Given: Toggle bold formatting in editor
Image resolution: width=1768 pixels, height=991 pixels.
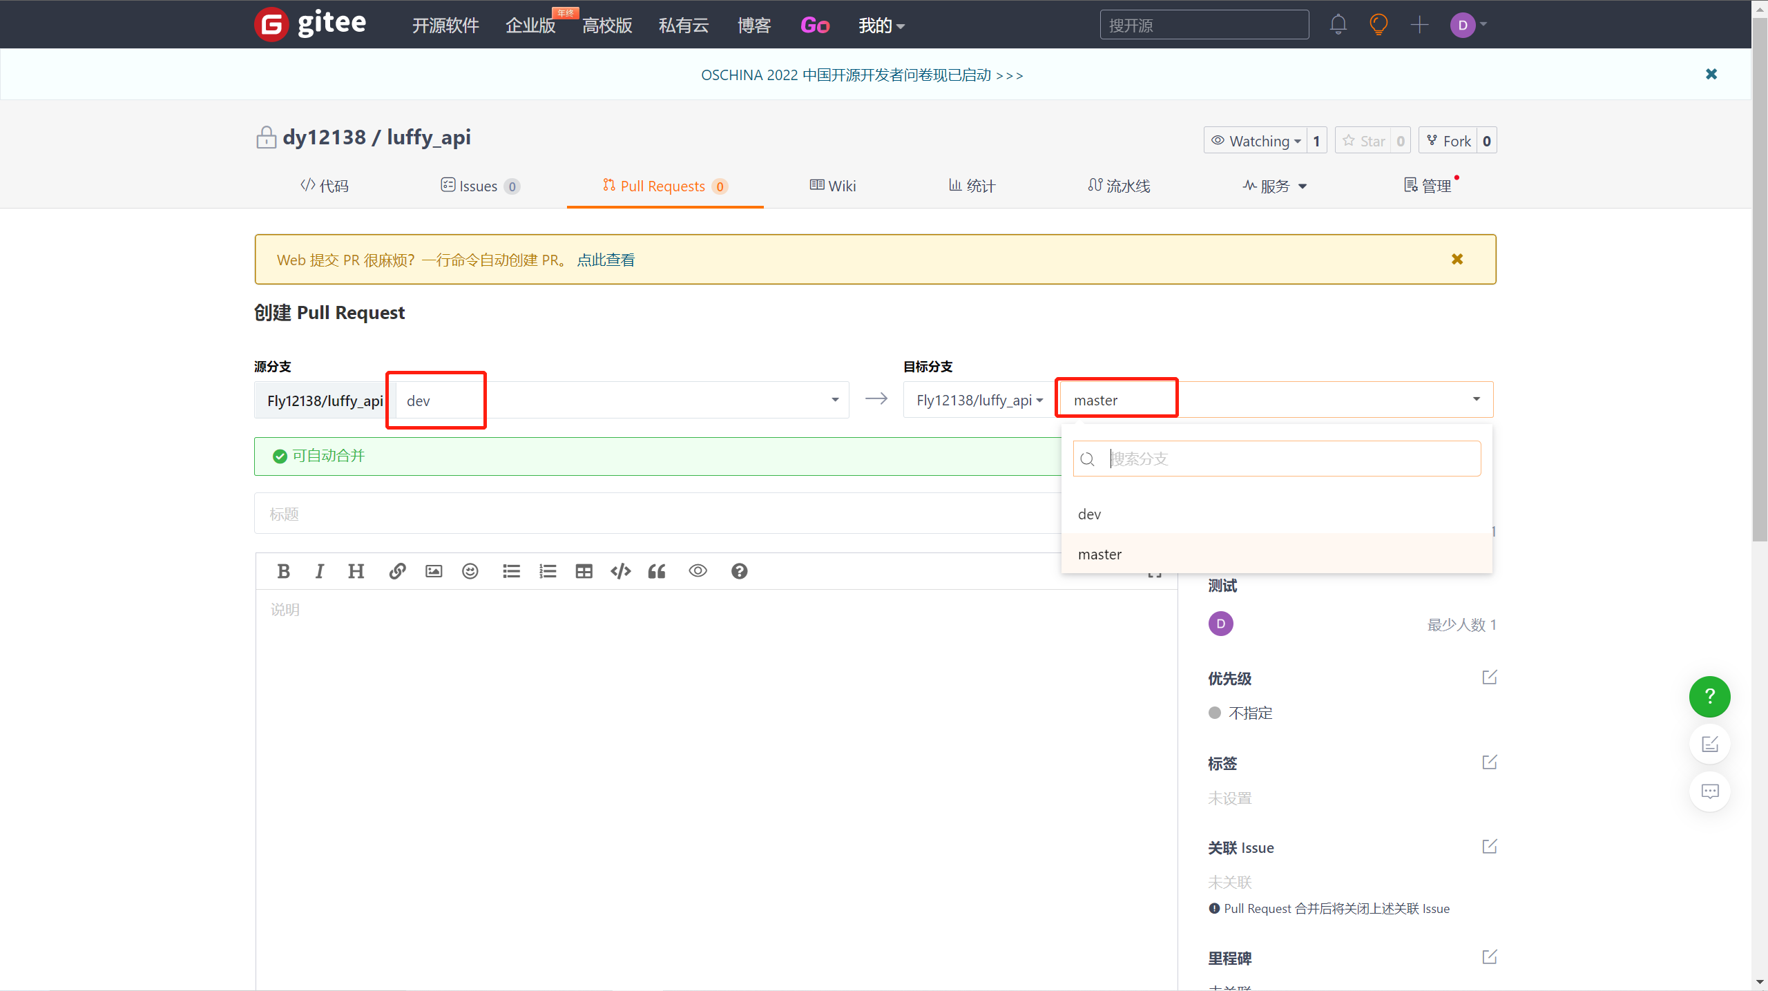Looking at the screenshot, I should tap(283, 571).
